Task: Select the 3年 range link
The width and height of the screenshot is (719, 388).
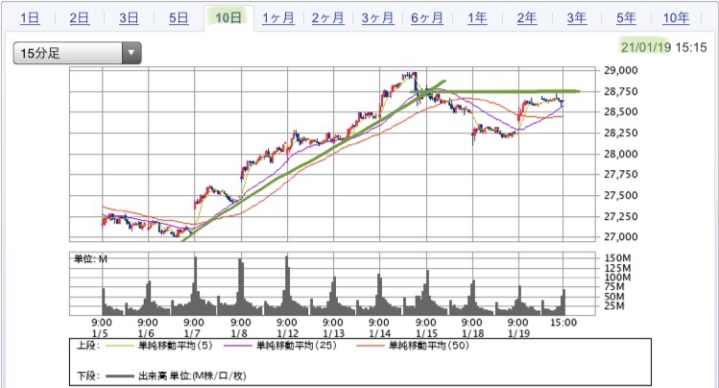Action: coord(576,18)
